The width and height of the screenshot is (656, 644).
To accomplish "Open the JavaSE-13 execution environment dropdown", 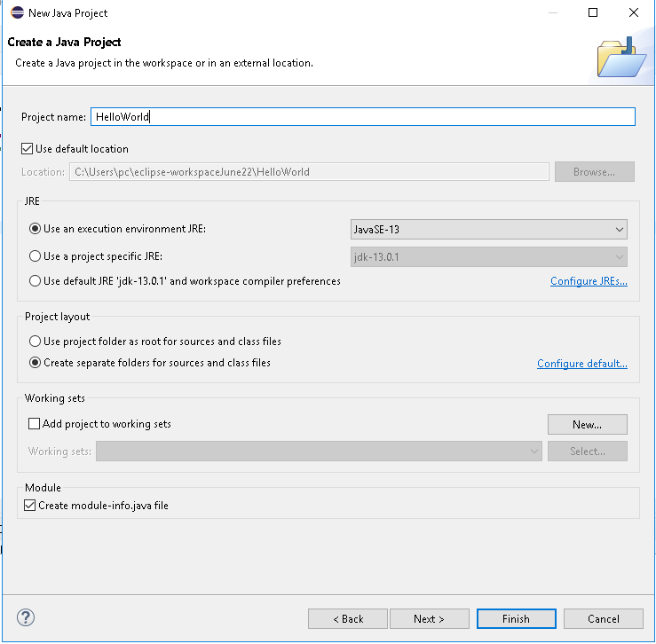I will tap(488, 230).
